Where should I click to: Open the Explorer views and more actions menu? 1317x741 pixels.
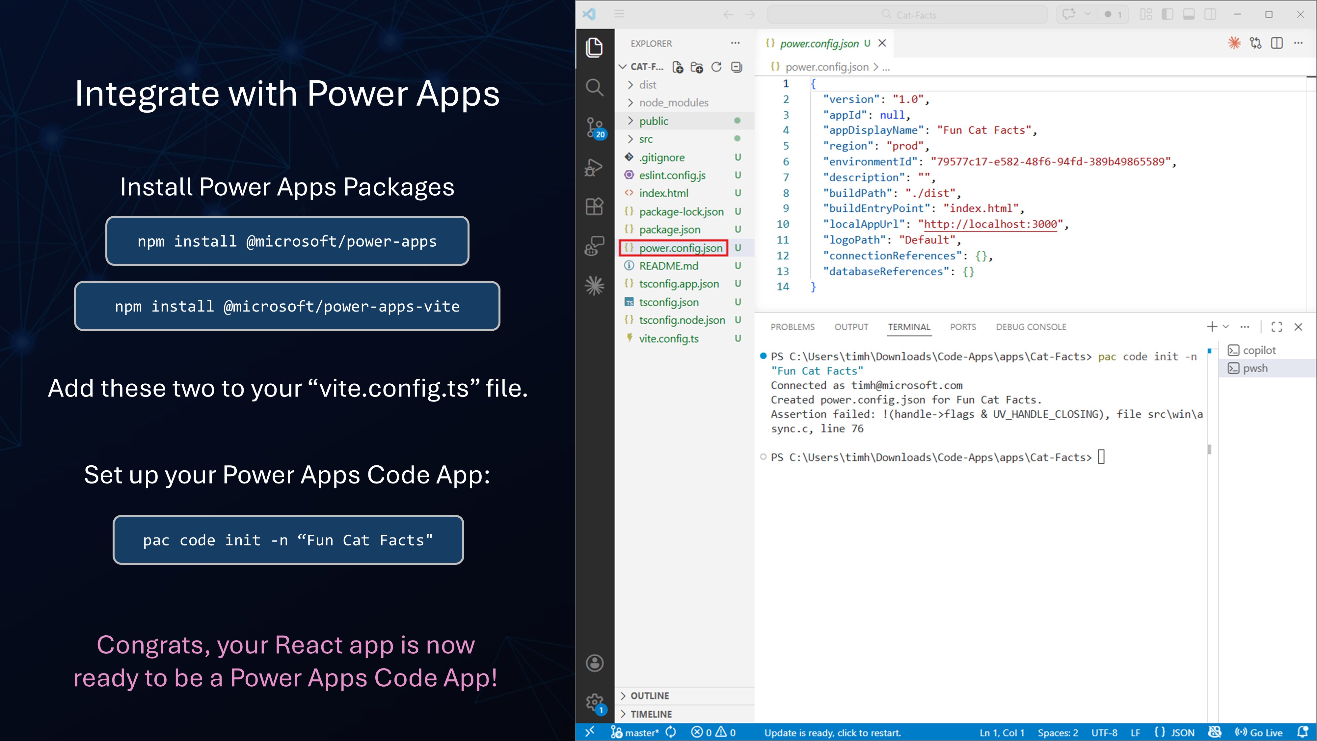click(735, 43)
